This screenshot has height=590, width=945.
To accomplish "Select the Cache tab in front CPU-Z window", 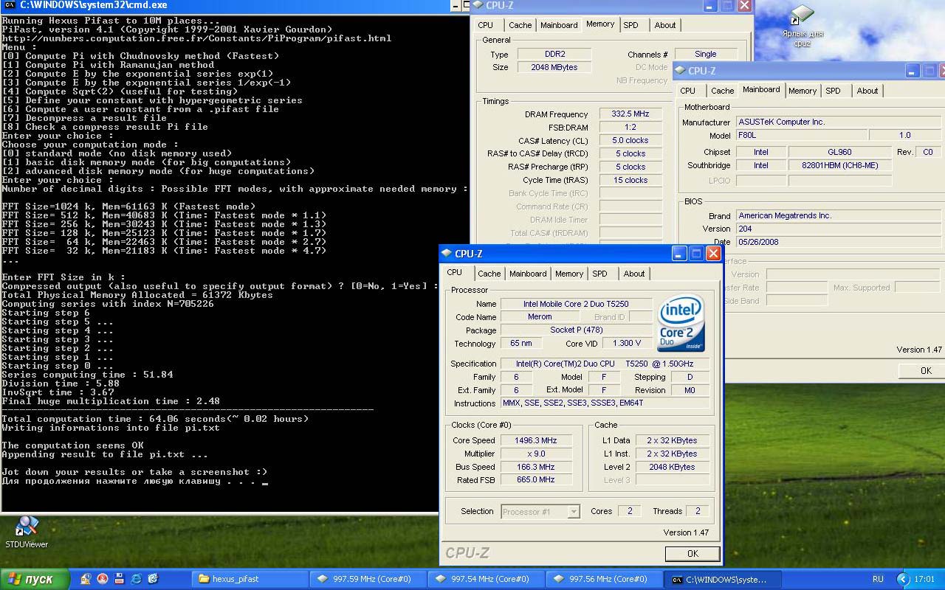I will 489,274.
